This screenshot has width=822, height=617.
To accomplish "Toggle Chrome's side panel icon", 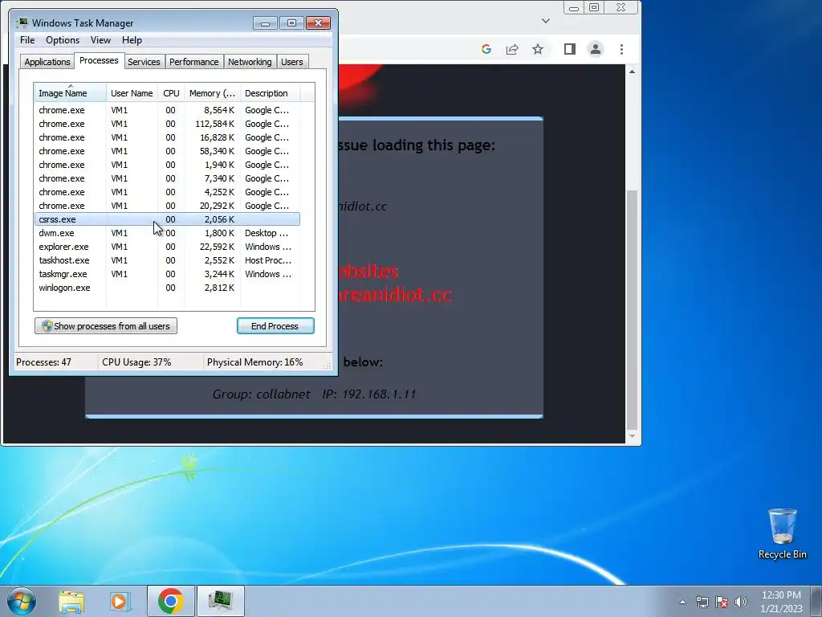I will click(x=569, y=49).
